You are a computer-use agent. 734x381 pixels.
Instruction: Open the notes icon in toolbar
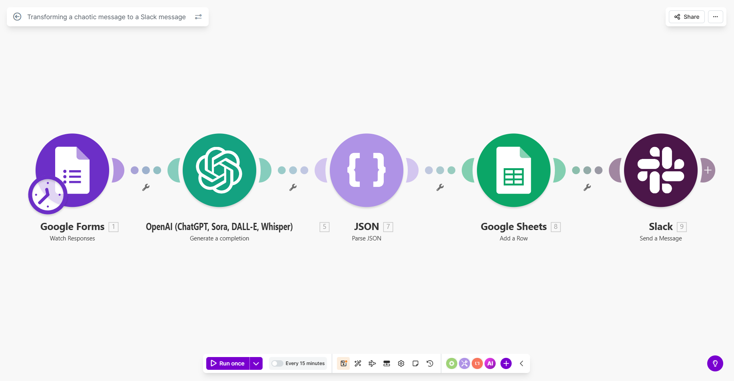(415, 363)
